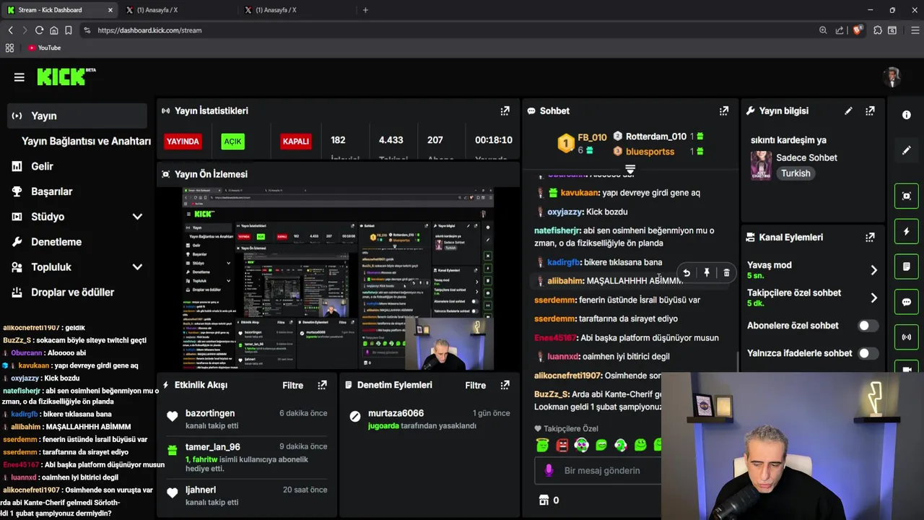Click username bluesportss in leaderboard

click(x=650, y=152)
